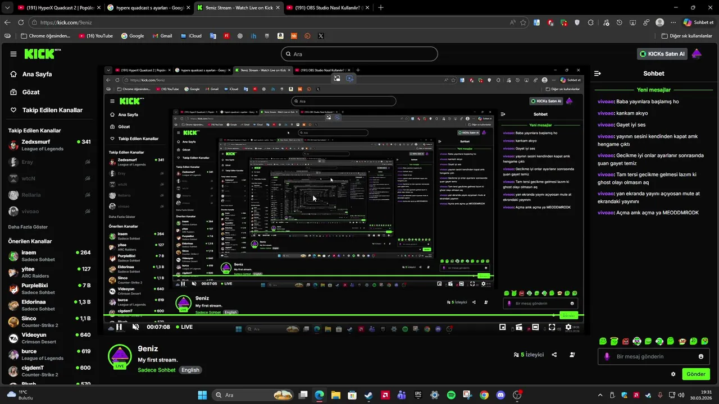The image size is (719, 404).
Task: Insert the brown monkey emote
Action: pyautogui.click(x=682, y=341)
